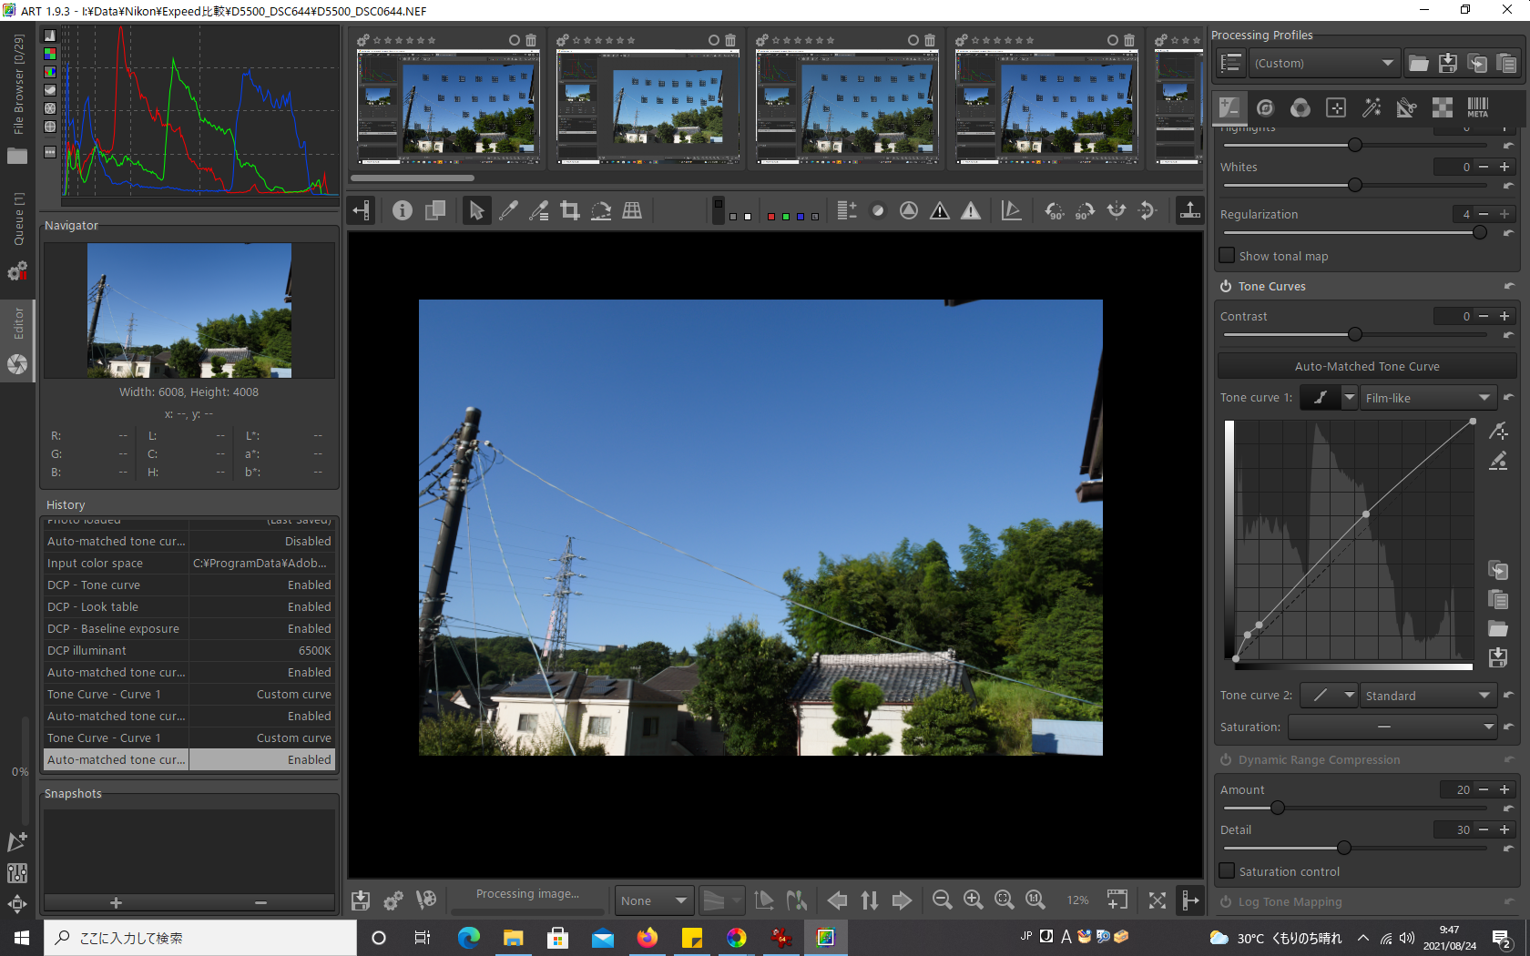Toggle clipped shadows warning indicator
The height and width of the screenshot is (956, 1530).
940,211
